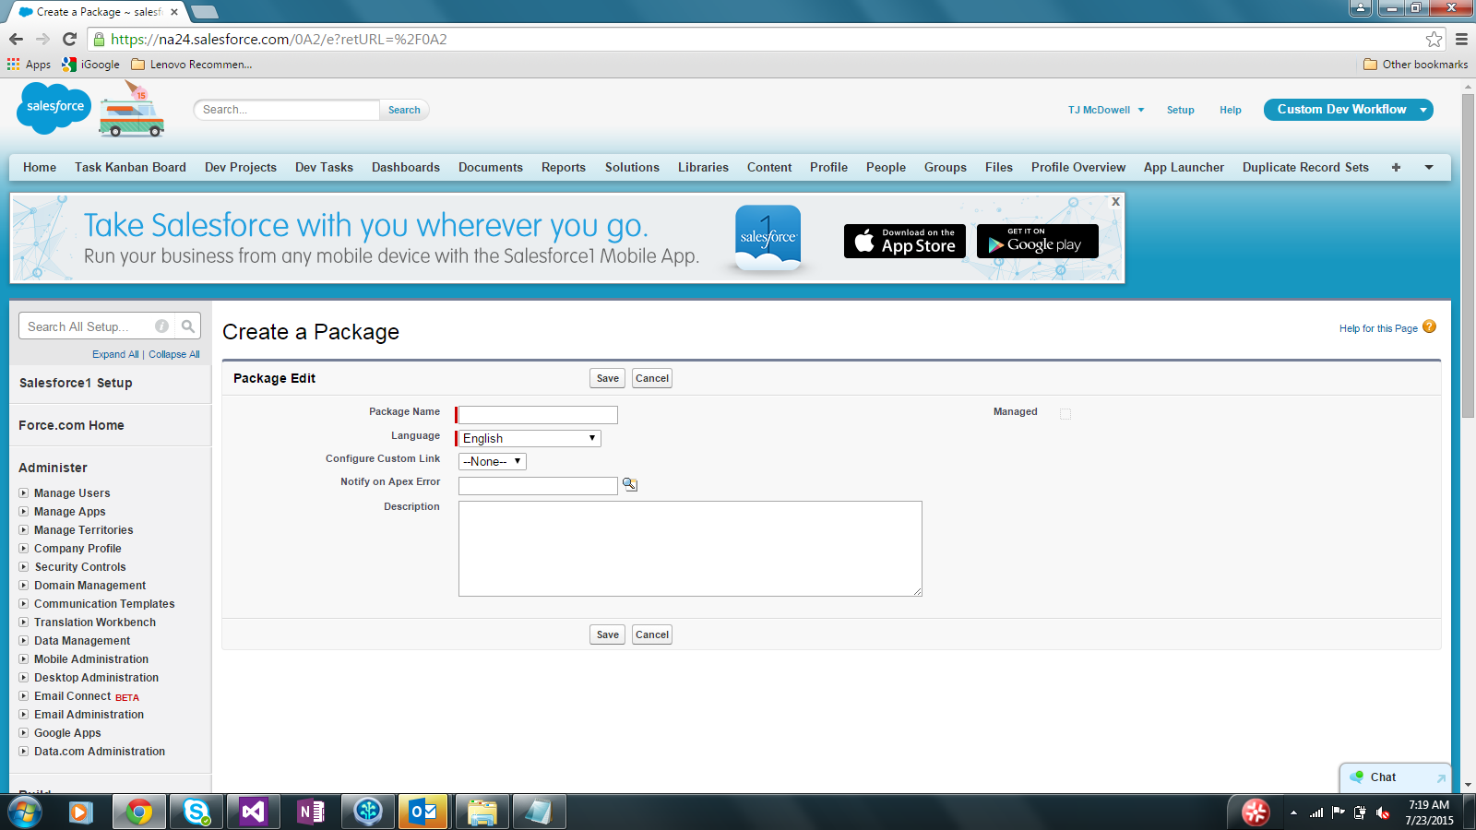Add a tab with the plus icon

click(x=1396, y=167)
